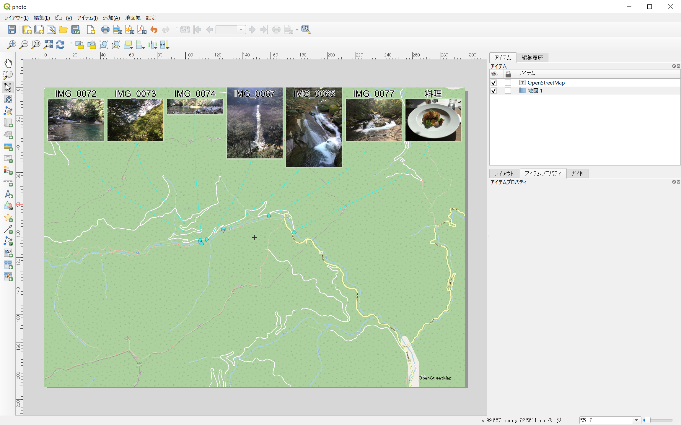This screenshot has height=425, width=681.
Task: Click Export as PDF icon
Action: click(142, 30)
